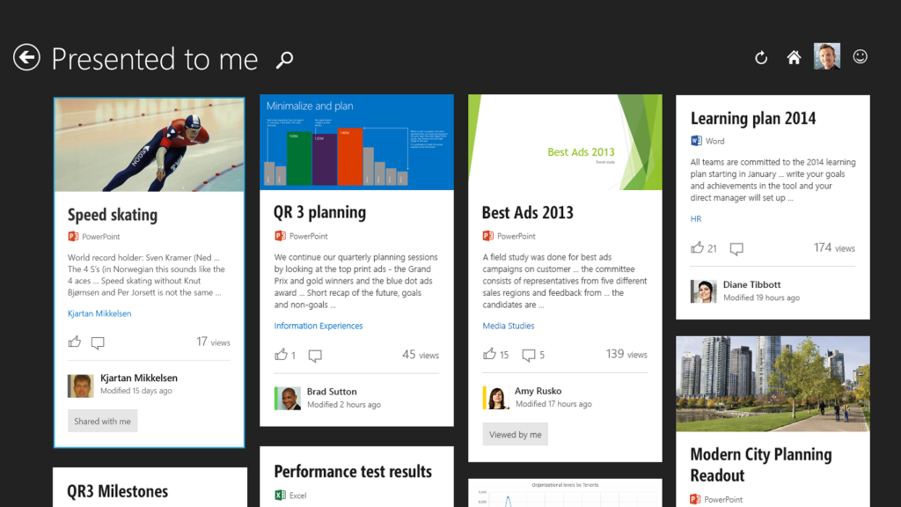
Task: Click the Shared with me button
Action: (x=102, y=421)
